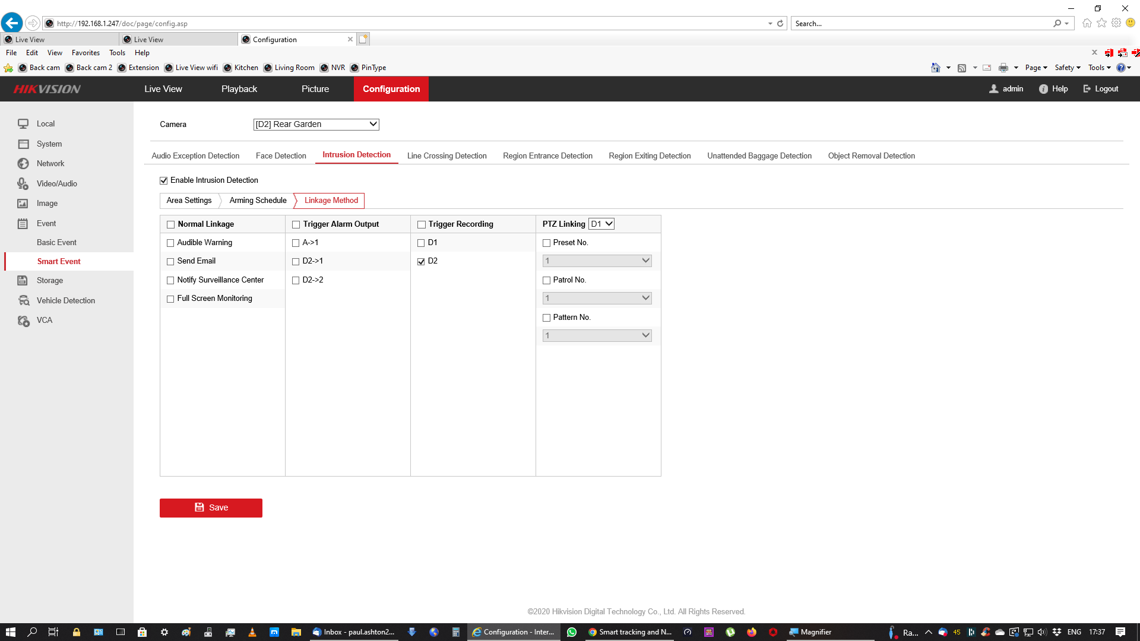
Task: Open the Preset No. value dropdown
Action: pos(597,261)
